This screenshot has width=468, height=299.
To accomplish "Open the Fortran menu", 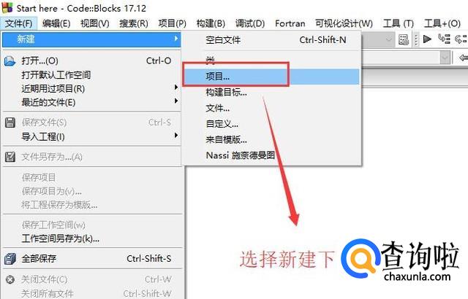I will 290,23.
